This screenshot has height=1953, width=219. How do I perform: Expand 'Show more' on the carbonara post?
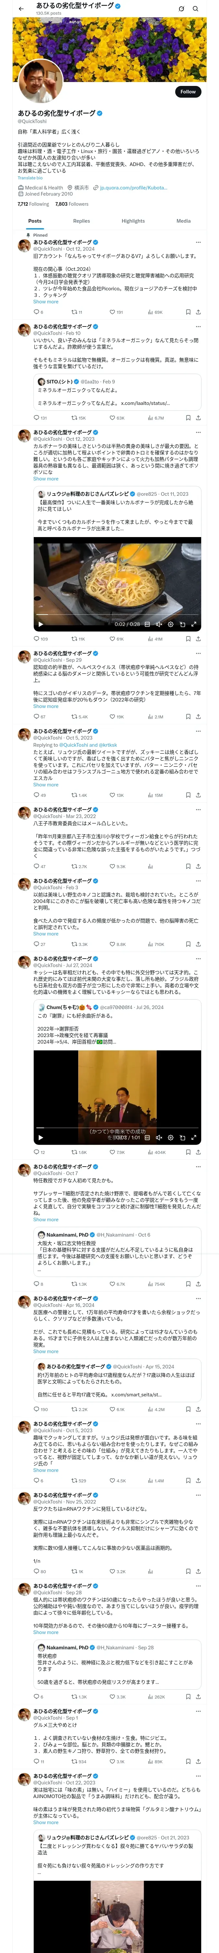coord(45,478)
